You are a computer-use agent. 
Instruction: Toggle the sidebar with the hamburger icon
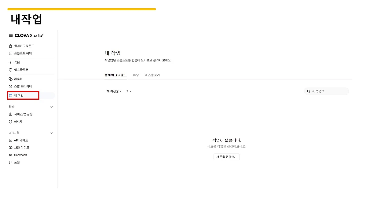point(10,35)
